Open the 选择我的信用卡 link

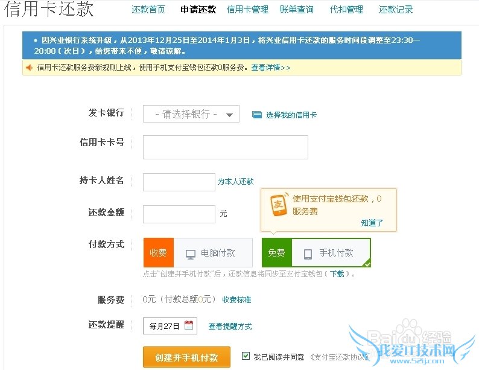291,115
